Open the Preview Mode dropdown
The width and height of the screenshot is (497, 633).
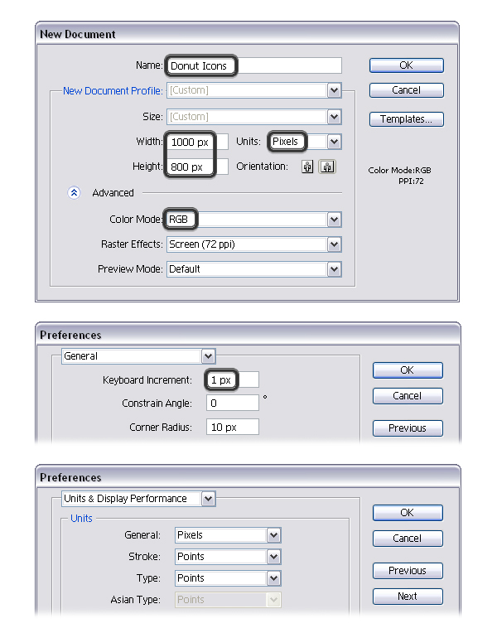tap(254, 269)
